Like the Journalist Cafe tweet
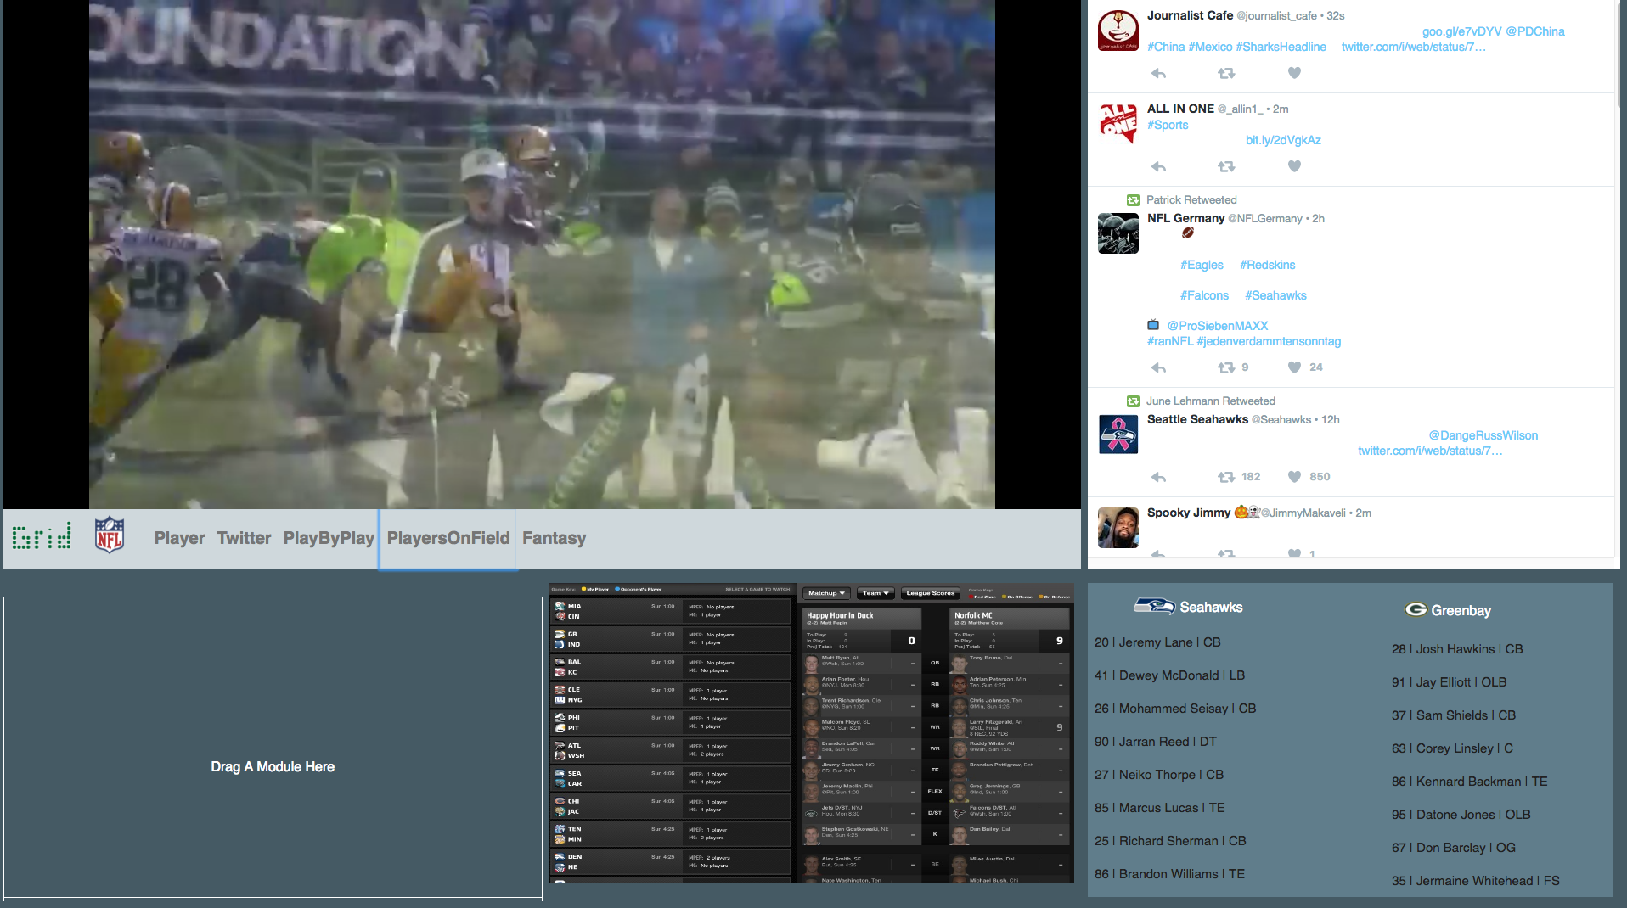 pos(1294,73)
